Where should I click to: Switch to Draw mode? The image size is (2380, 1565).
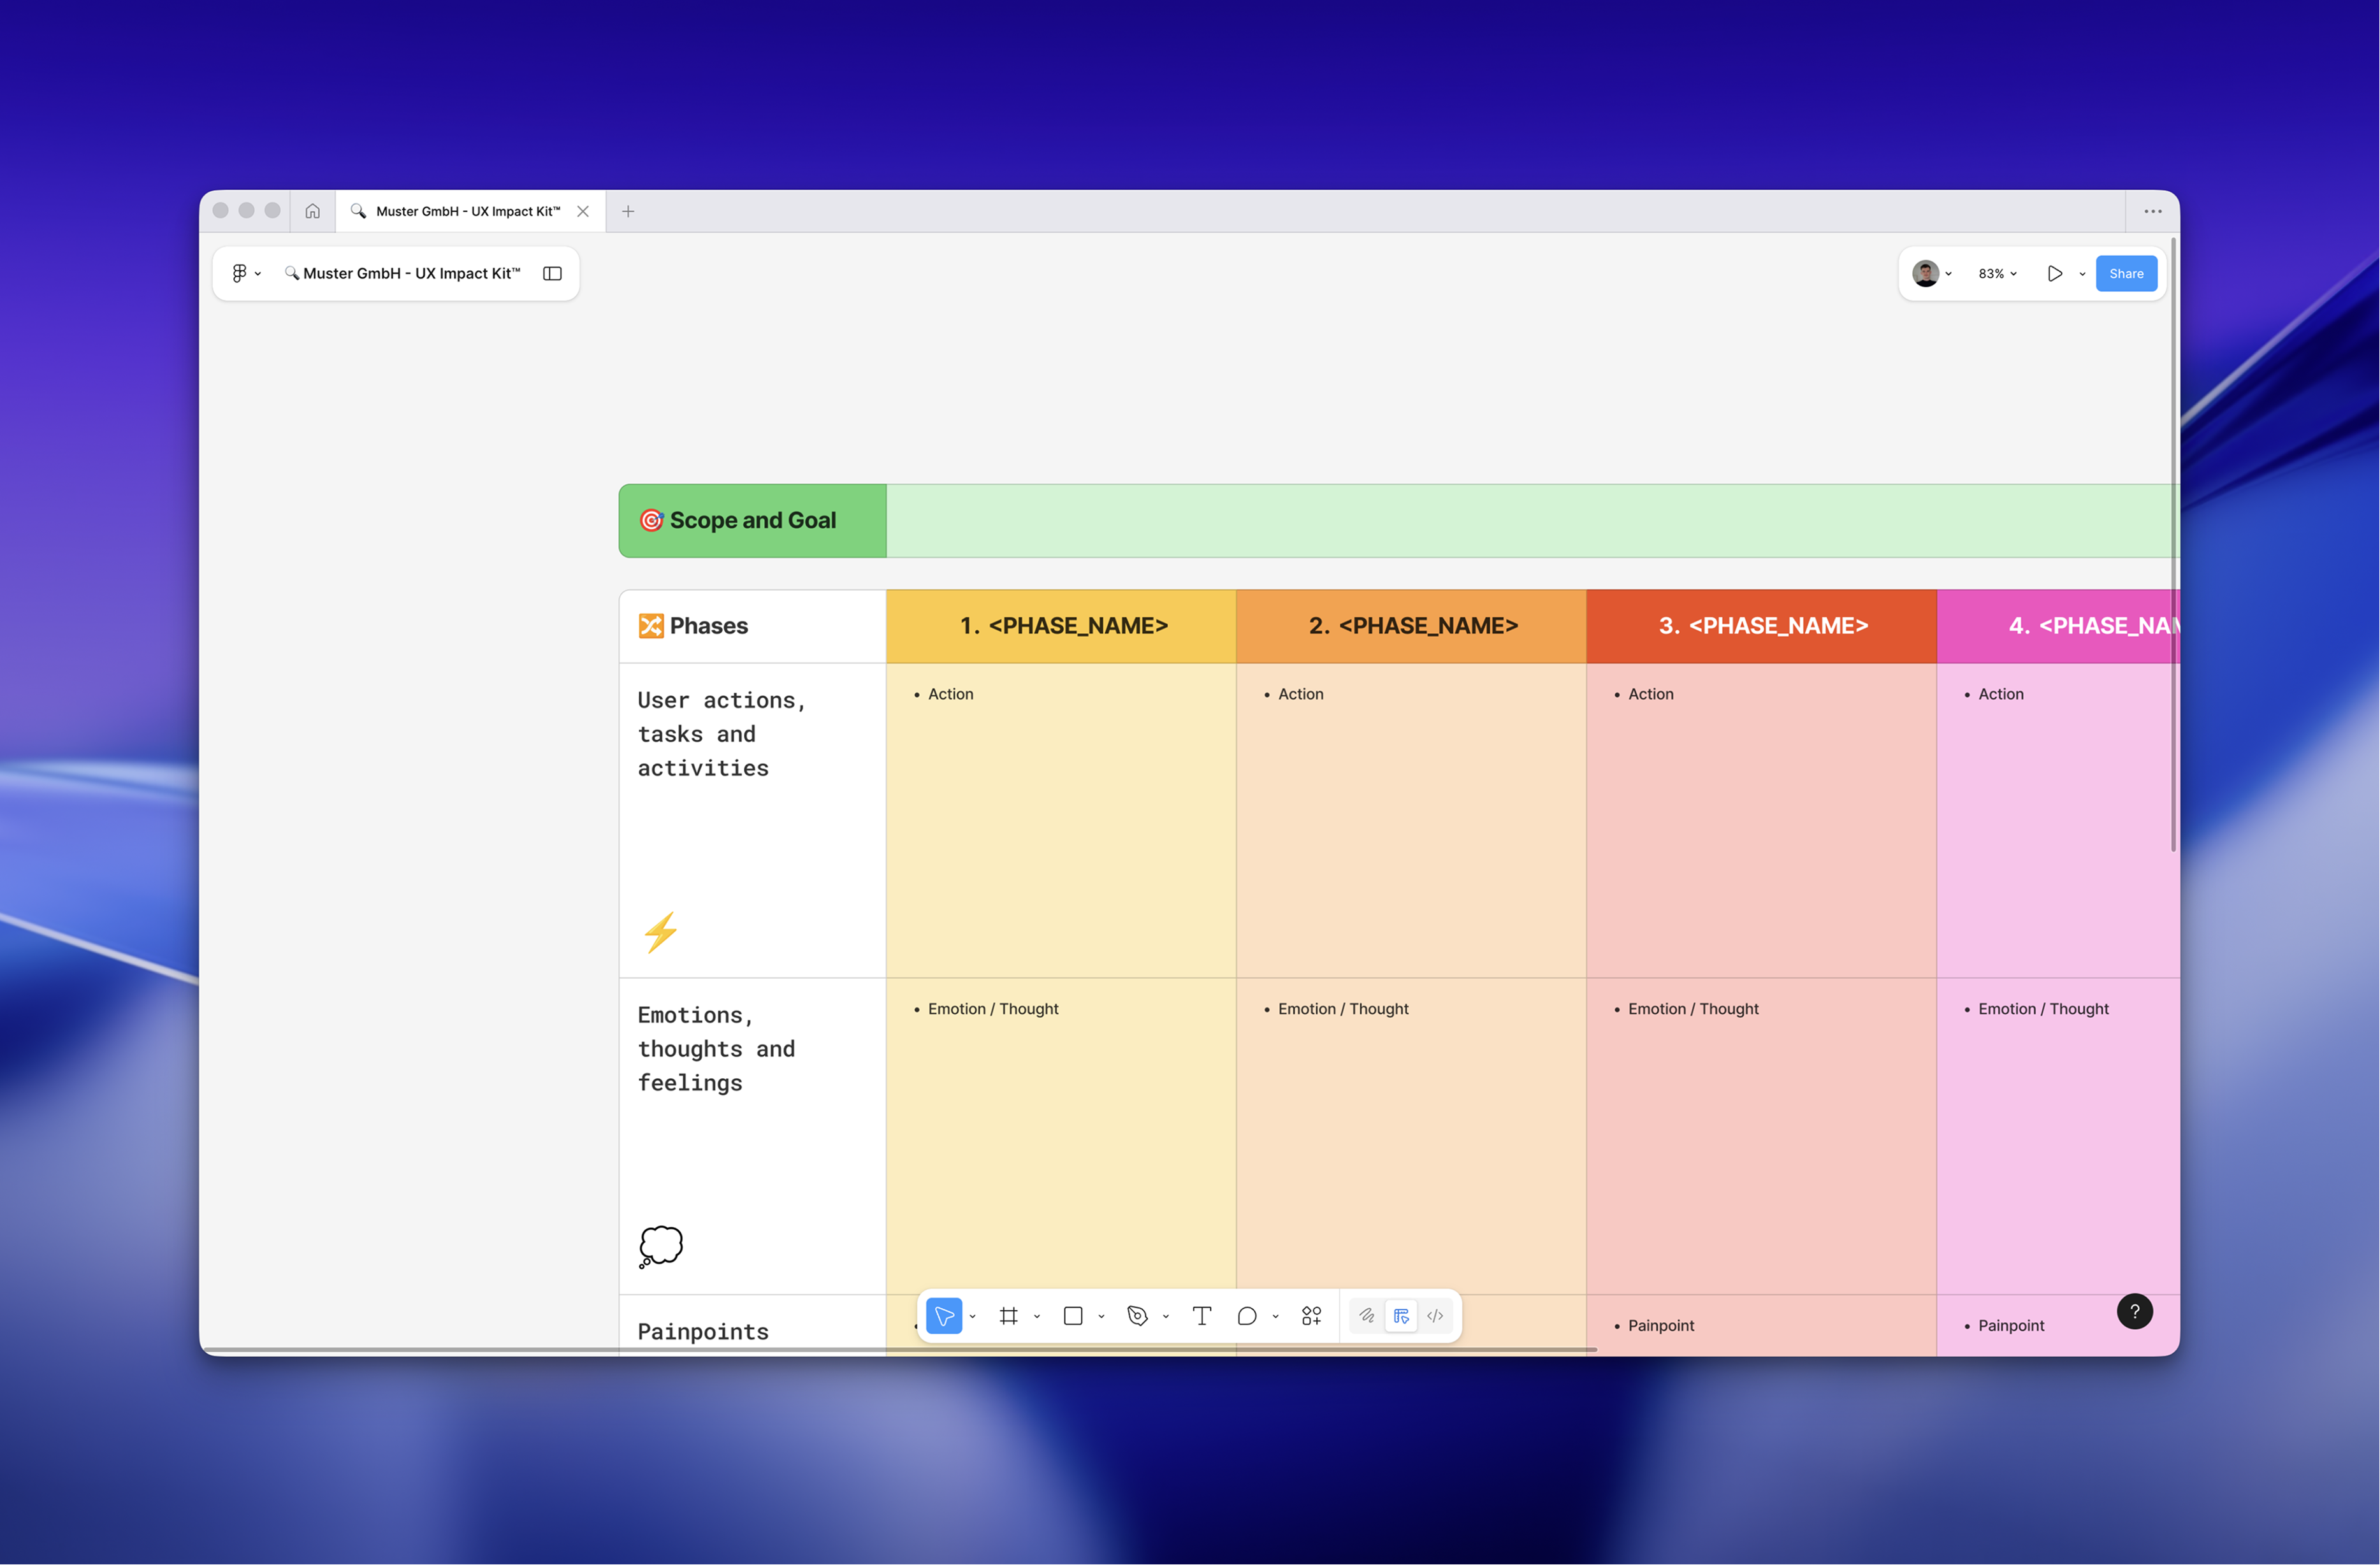pos(1366,1316)
